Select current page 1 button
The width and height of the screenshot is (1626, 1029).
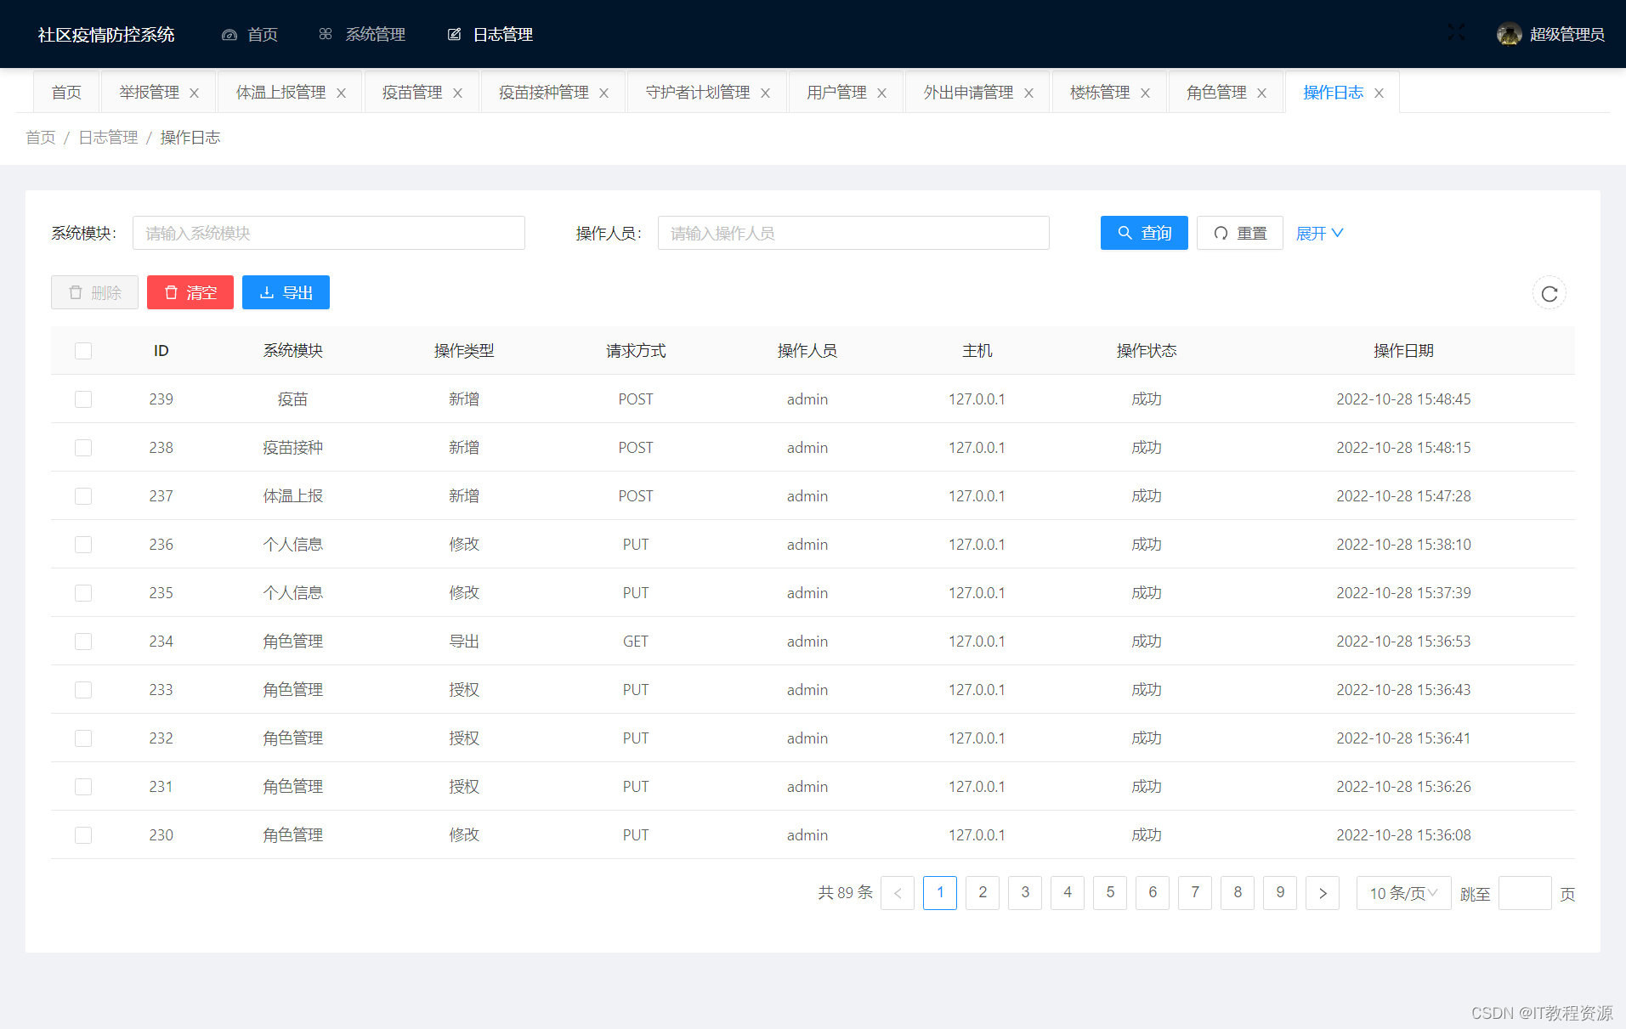[940, 893]
